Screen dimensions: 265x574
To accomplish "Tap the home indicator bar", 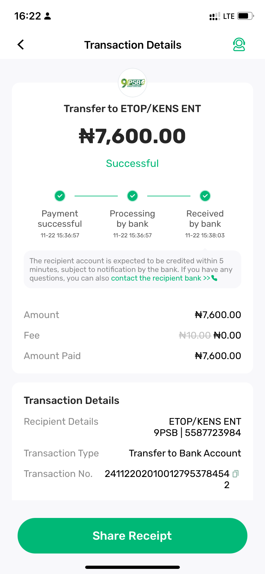I will pos(132,567).
